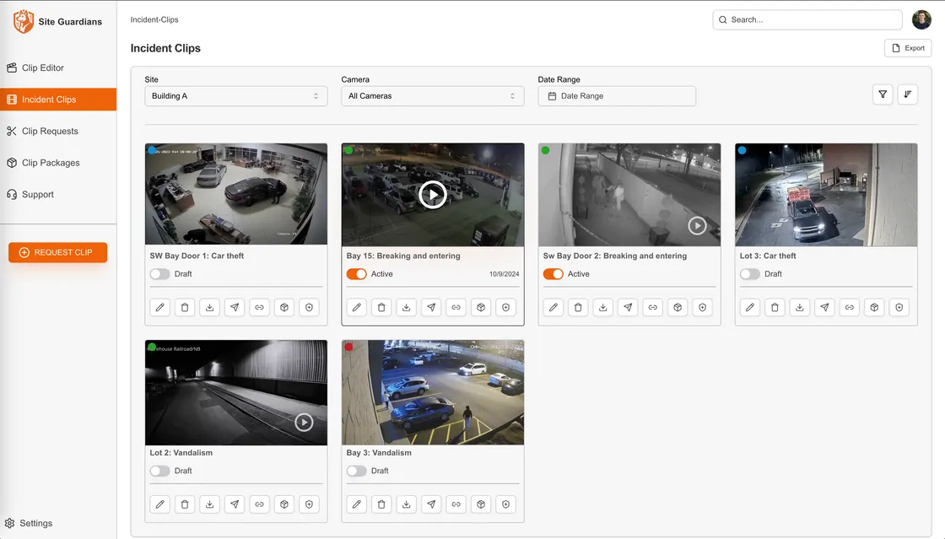Open the Site dropdown showing Building A

pos(236,96)
